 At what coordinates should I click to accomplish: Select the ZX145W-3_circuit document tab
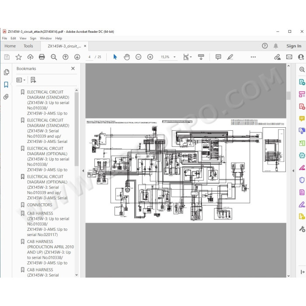(64, 46)
